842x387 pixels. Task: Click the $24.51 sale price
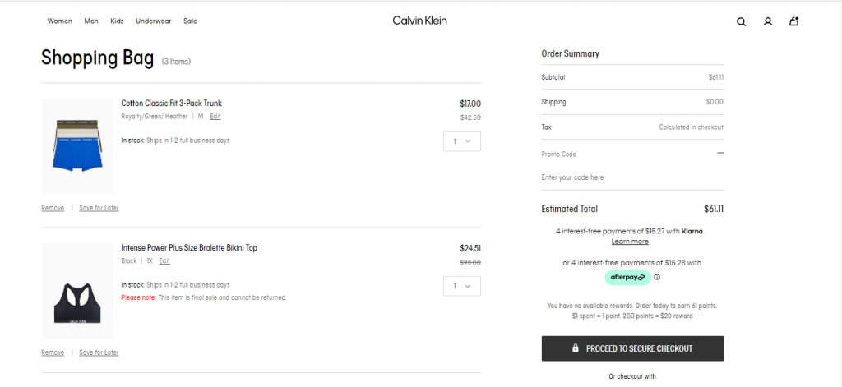click(x=470, y=248)
